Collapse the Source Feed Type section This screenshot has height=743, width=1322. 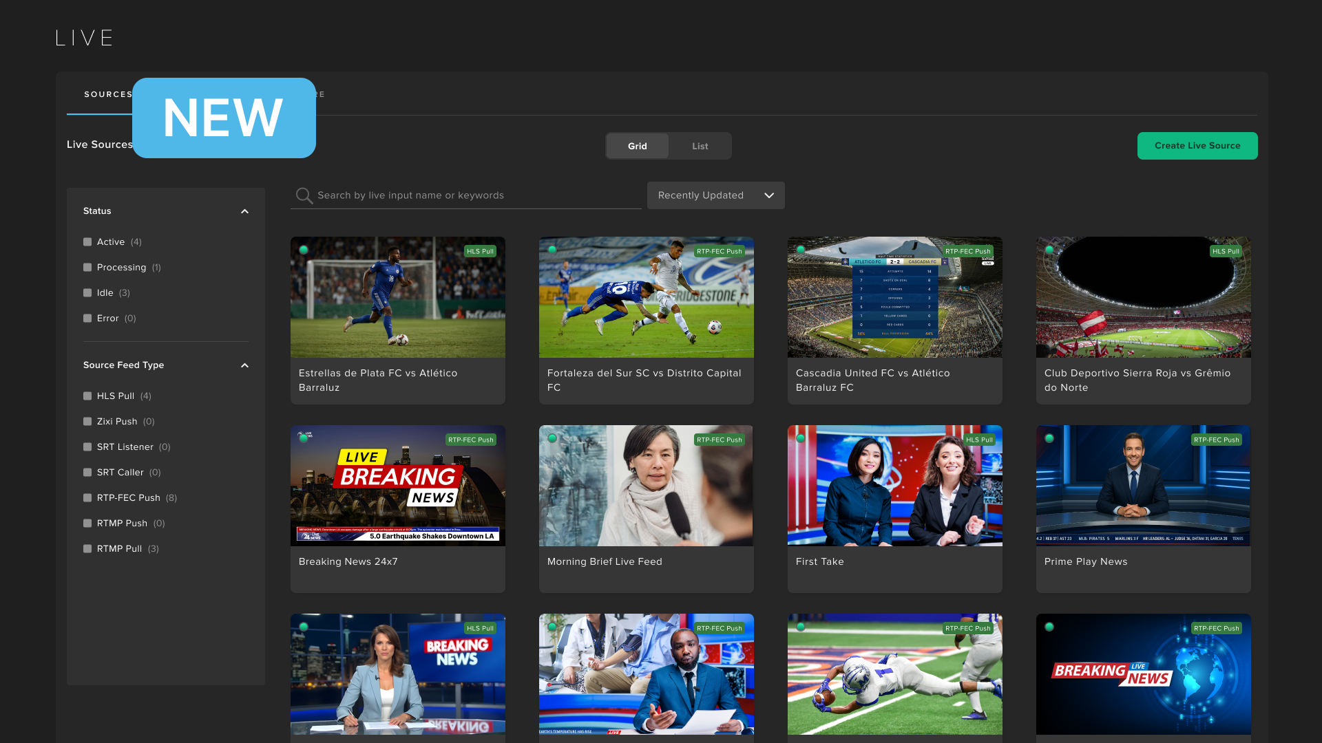244,365
